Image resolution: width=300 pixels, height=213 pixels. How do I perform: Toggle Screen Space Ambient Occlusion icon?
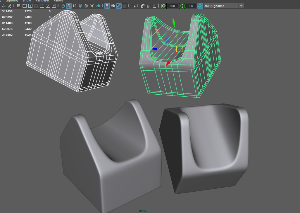tap(107, 6)
